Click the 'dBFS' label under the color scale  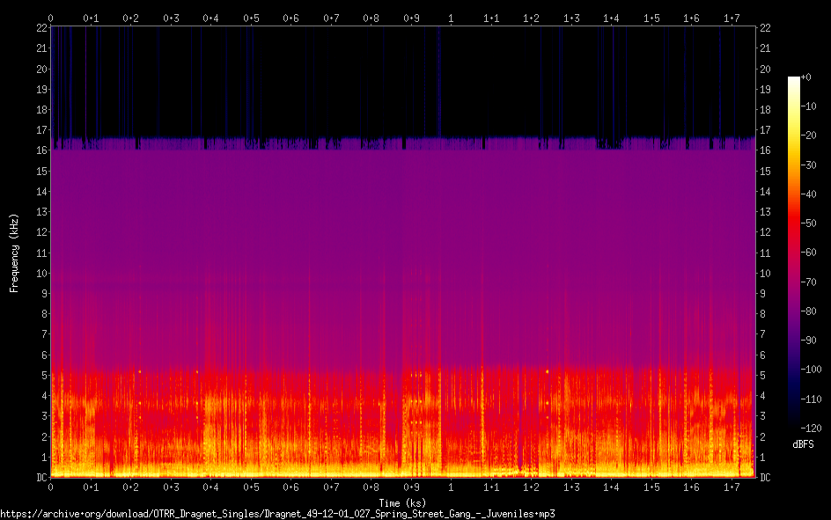803,444
